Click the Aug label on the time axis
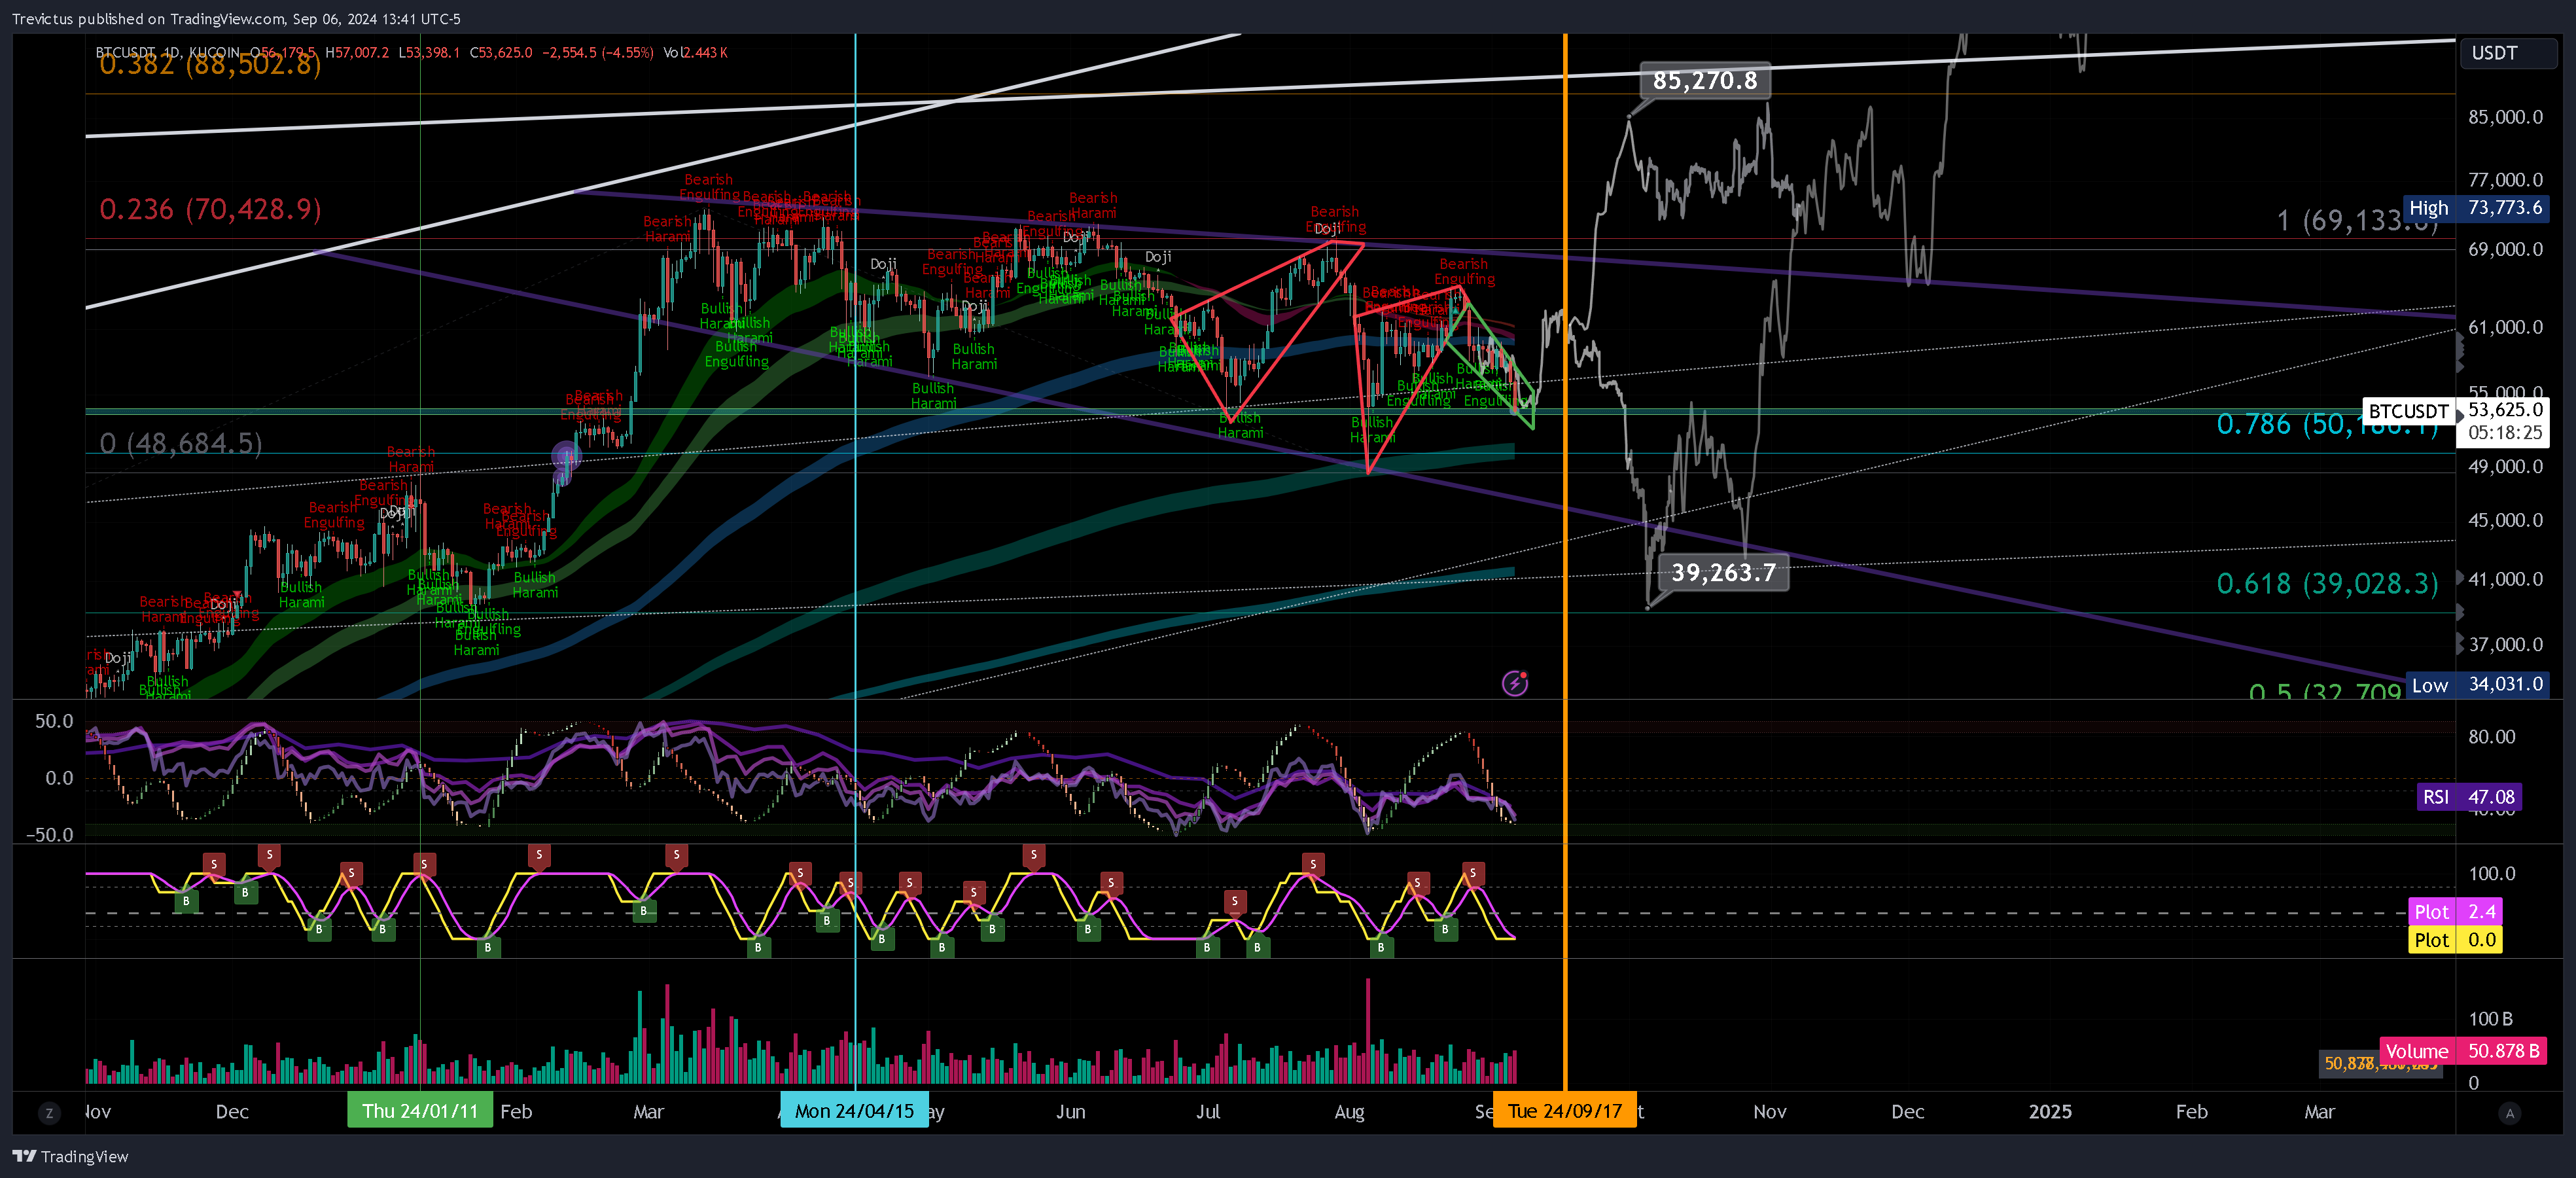Image resolution: width=2576 pixels, height=1178 pixels. point(1349,1111)
